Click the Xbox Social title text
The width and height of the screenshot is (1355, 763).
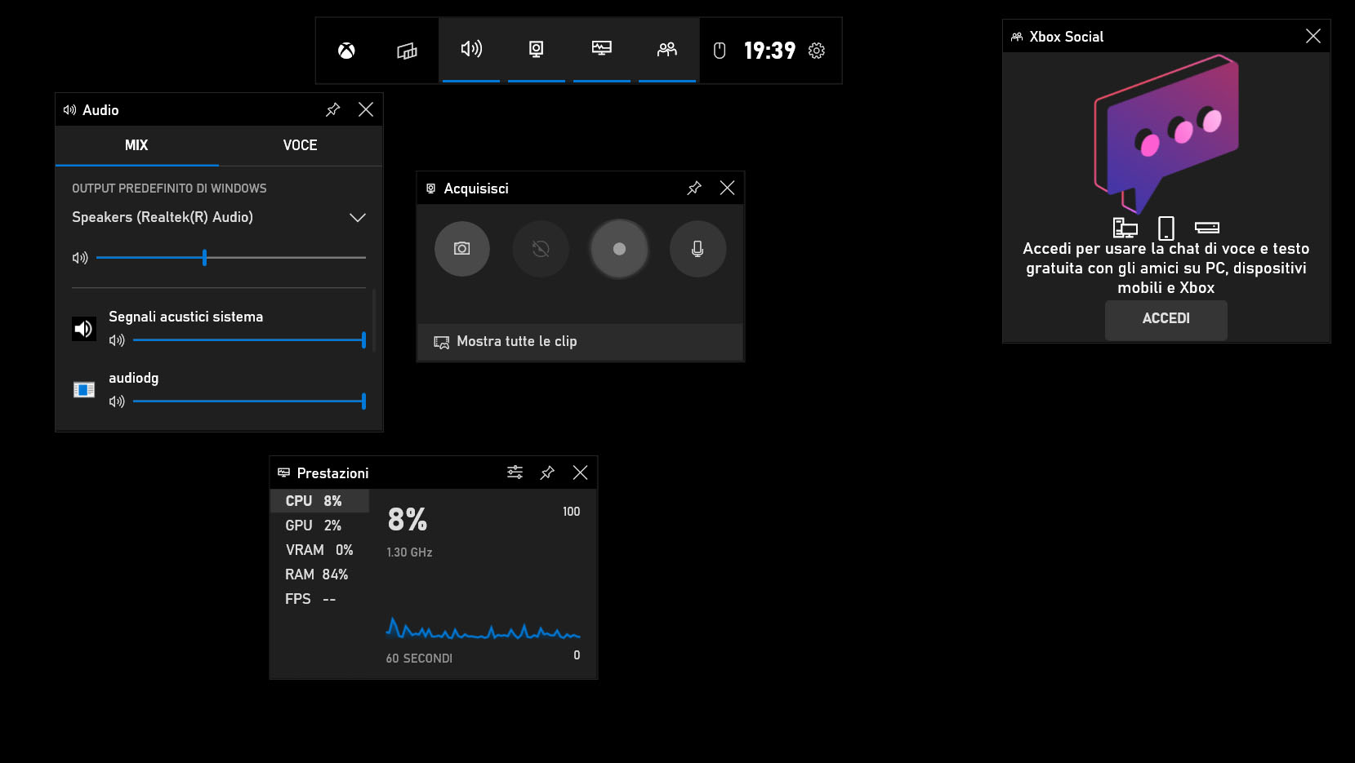click(1067, 37)
